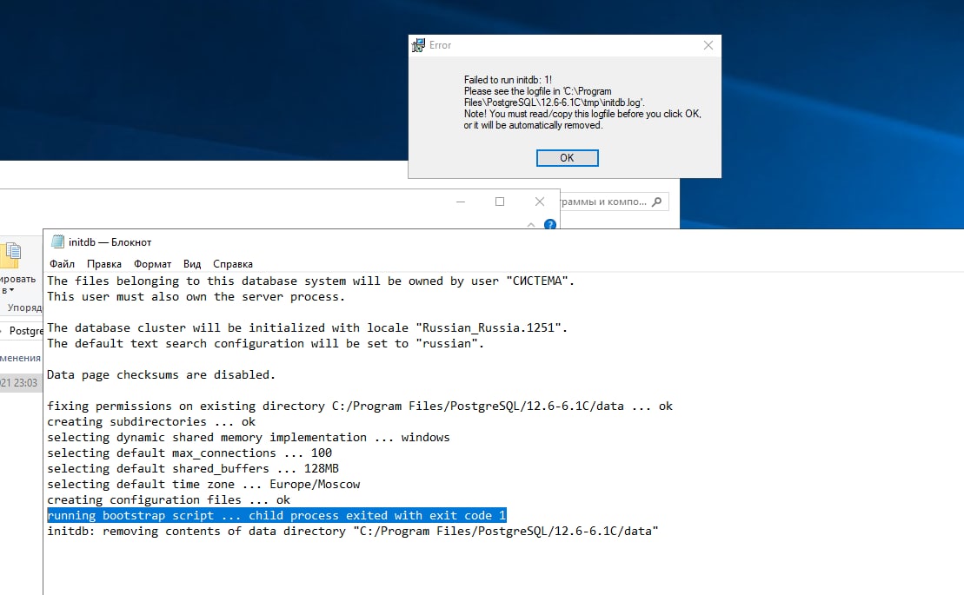This screenshot has height=595, width=964.
Task: Click 'selecting default max_connections ... 100' line
Action: [x=189, y=453]
